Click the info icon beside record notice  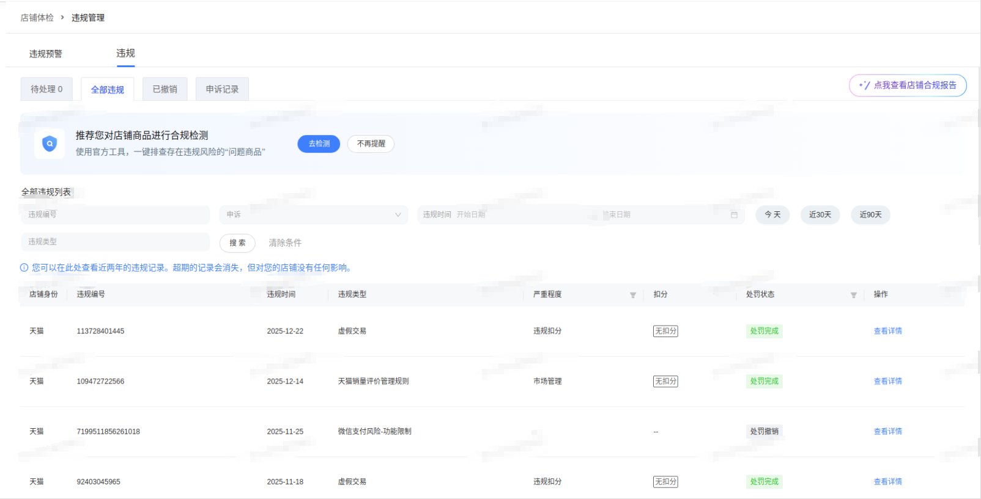(x=24, y=268)
